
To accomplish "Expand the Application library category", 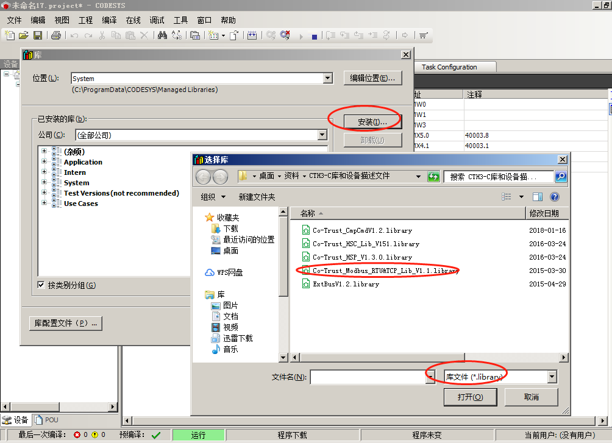I will pos(44,161).
